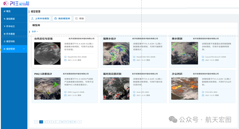This screenshot has width=239, height=129.
Task: Collapse the 模型管理 sidebar chevron
Action: (x=24, y=49)
